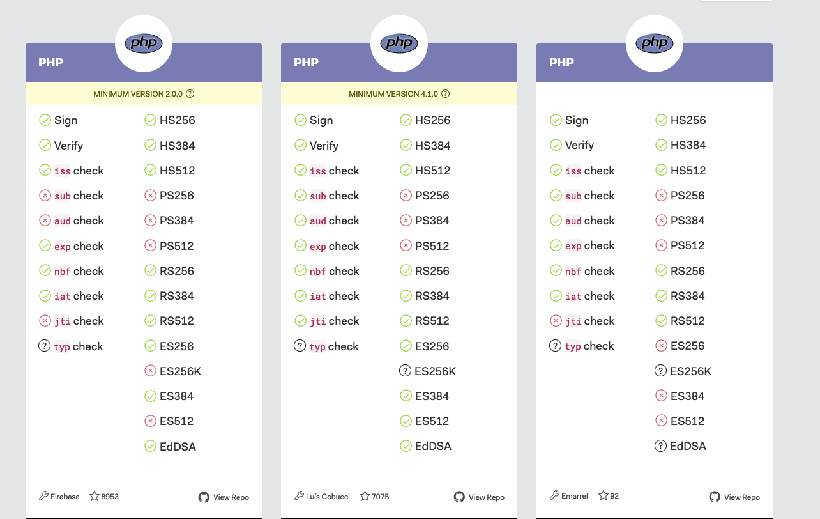Click the help icon beside Minimum Version 2.0.0

(x=190, y=94)
